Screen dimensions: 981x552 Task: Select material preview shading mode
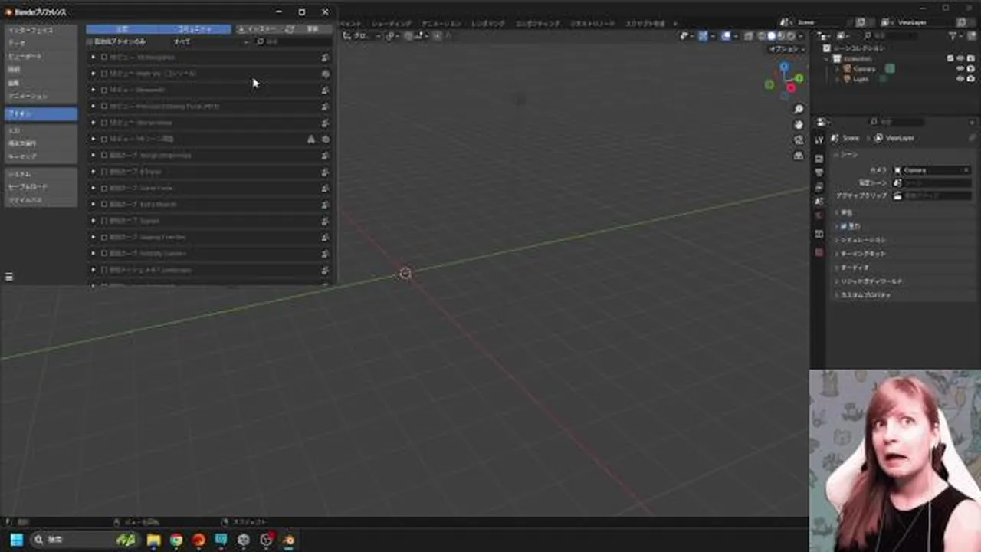[781, 35]
